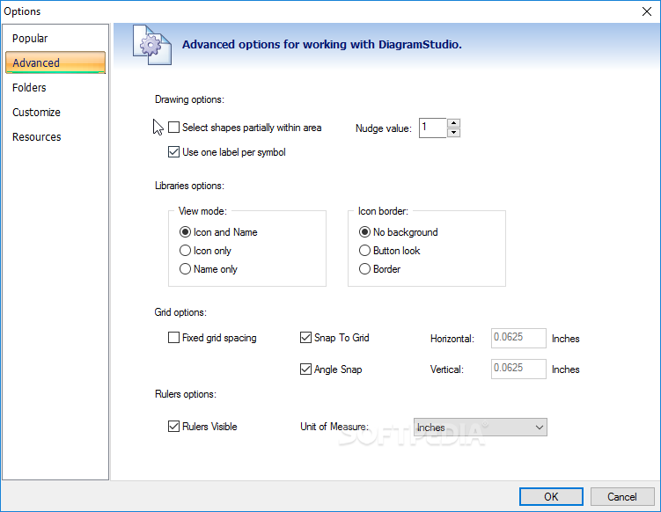
Task: Open the Unit of Measure dropdown
Action: tap(481, 428)
